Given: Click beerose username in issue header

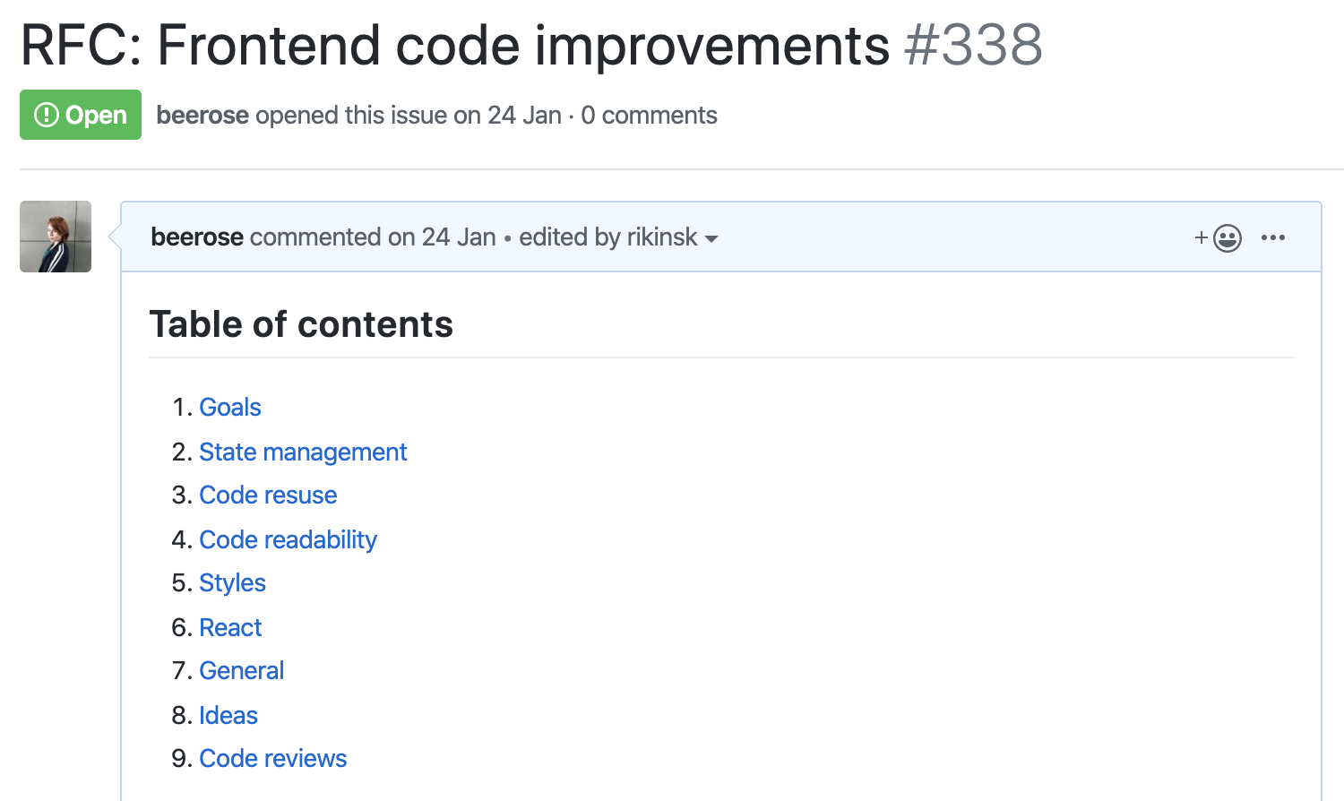Looking at the screenshot, I should (202, 116).
